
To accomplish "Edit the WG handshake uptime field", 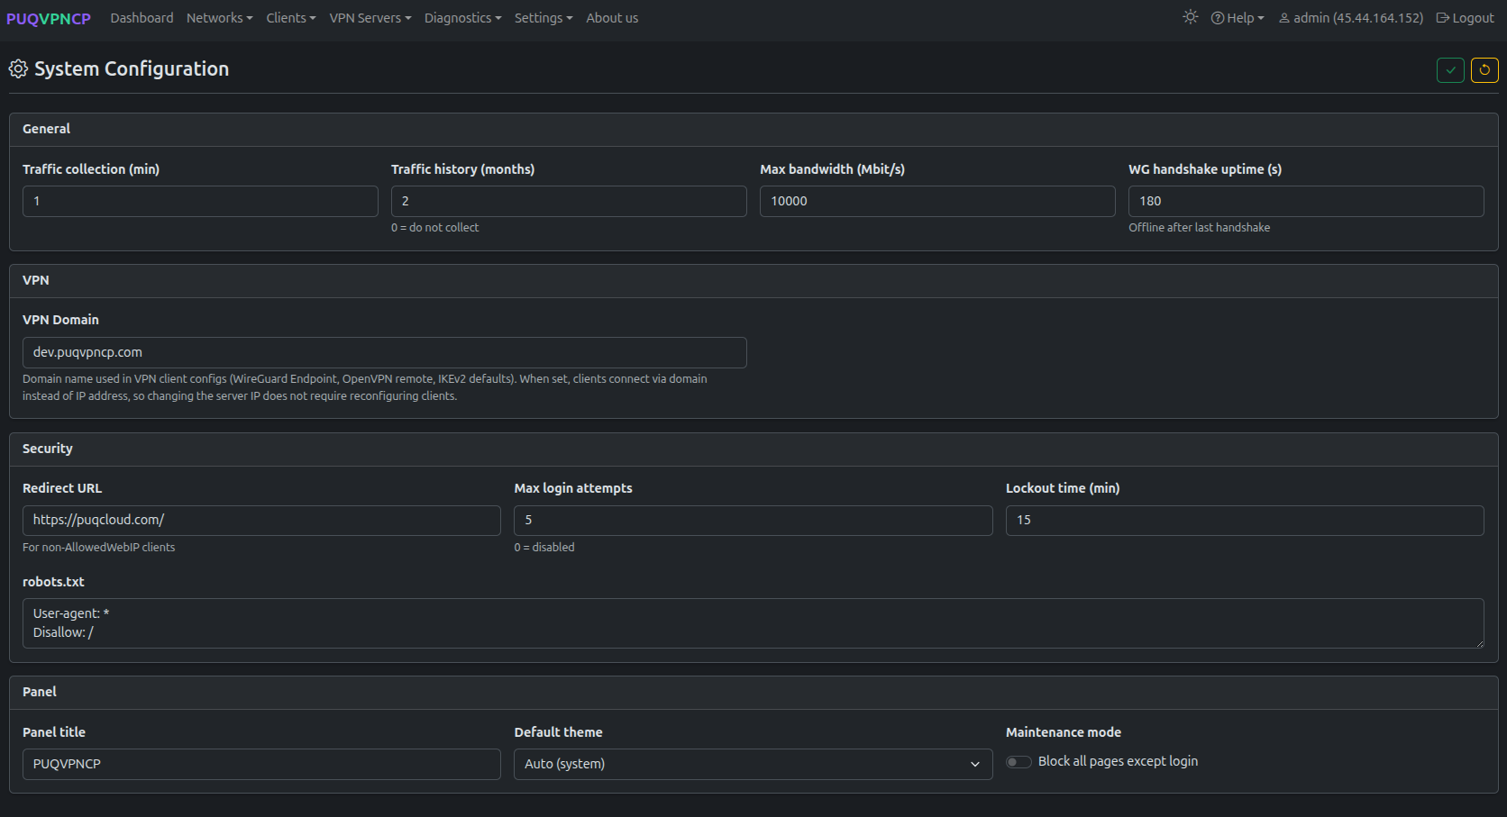I will [x=1306, y=201].
